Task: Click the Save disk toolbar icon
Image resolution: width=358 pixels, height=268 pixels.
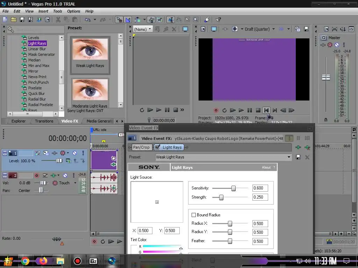Action: click(x=22, y=20)
